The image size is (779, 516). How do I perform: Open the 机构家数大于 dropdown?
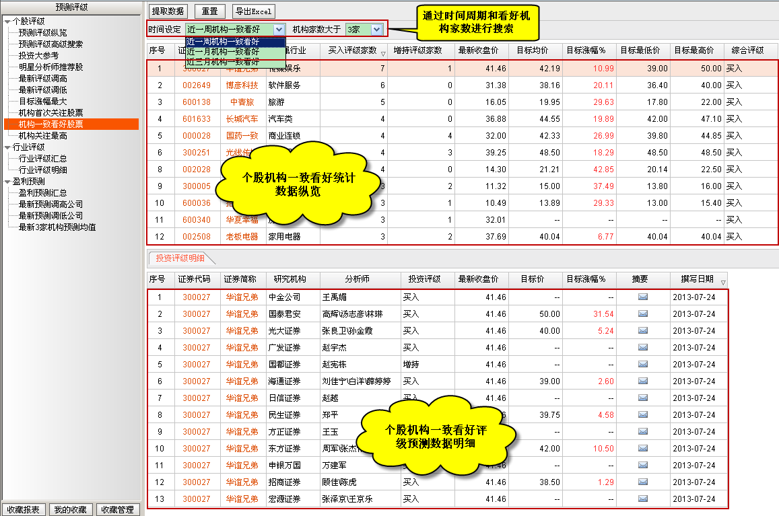tap(376, 30)
